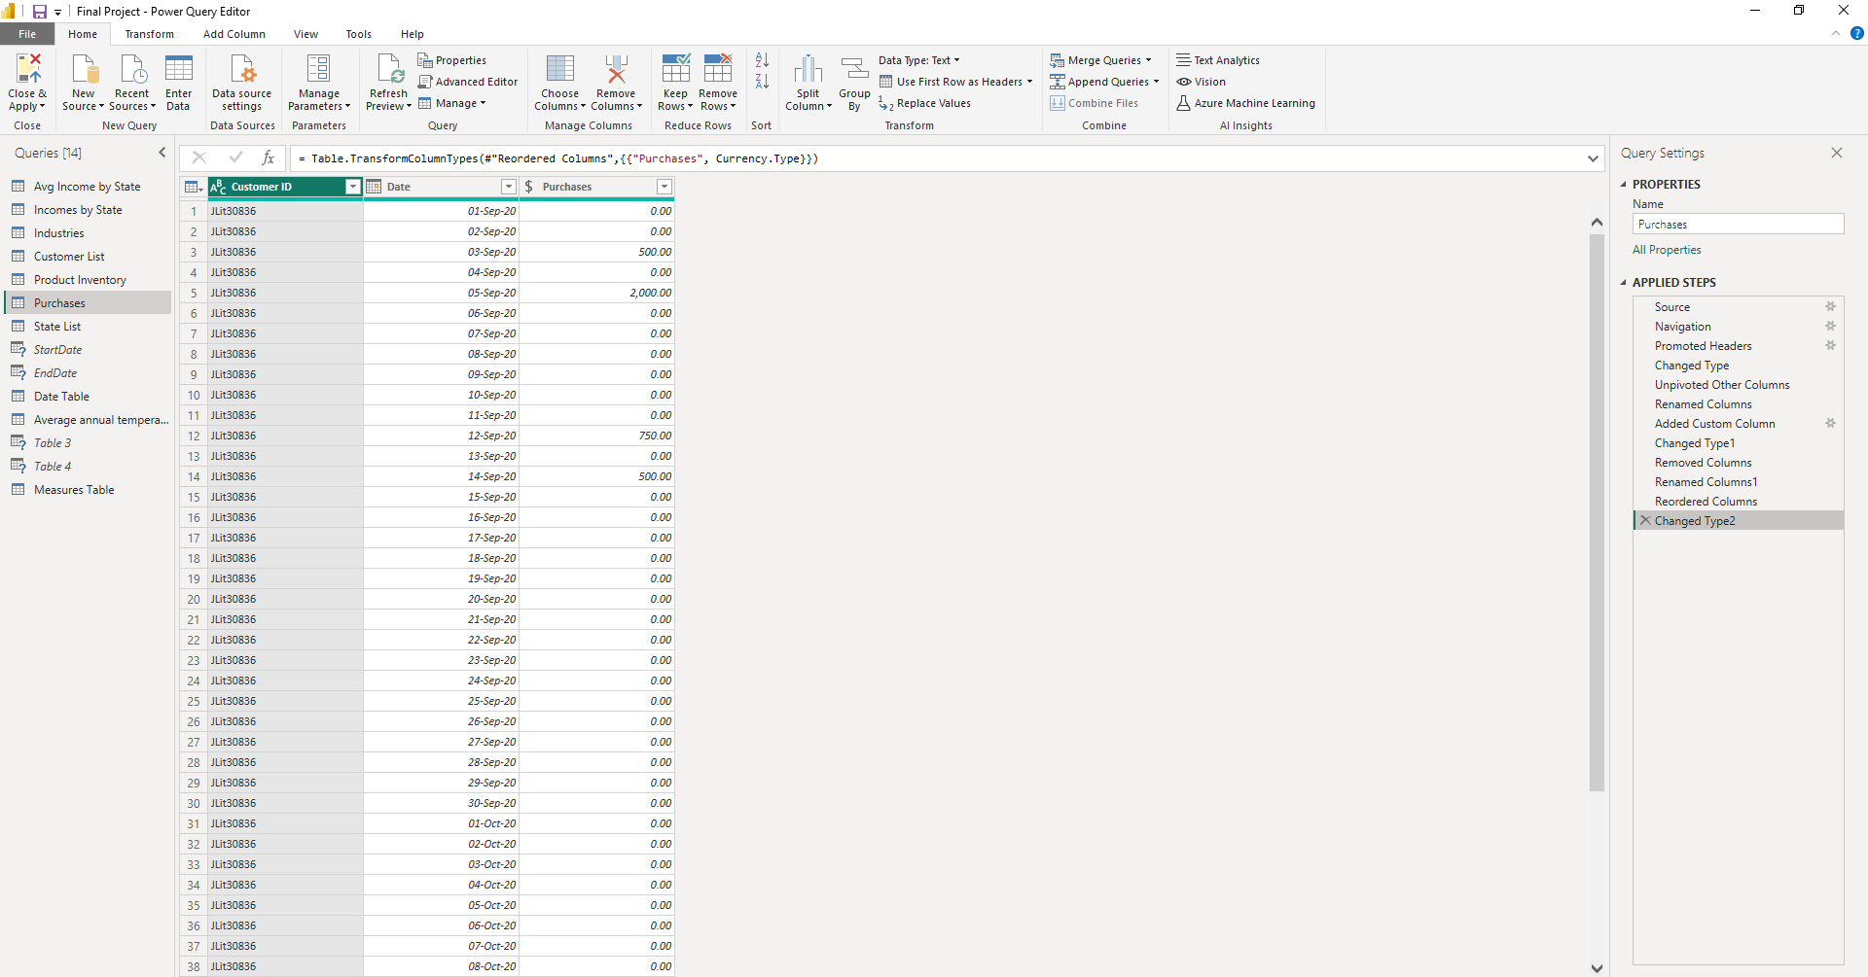Switch to the Tools tab
This screenshot has width=1868, height=977.
(x=358, y=34)
